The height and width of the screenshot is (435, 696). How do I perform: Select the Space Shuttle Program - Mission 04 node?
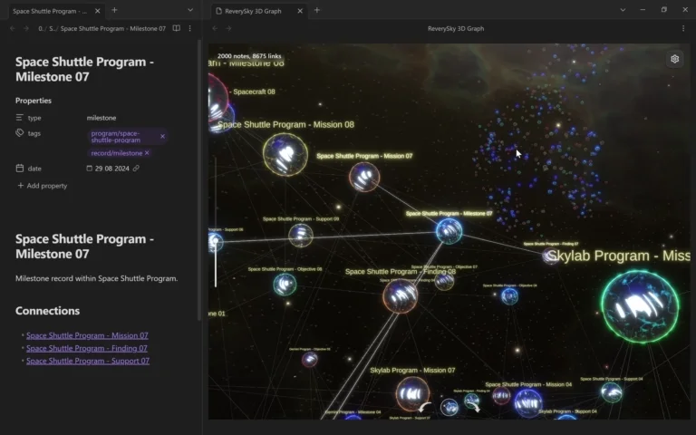527,403
